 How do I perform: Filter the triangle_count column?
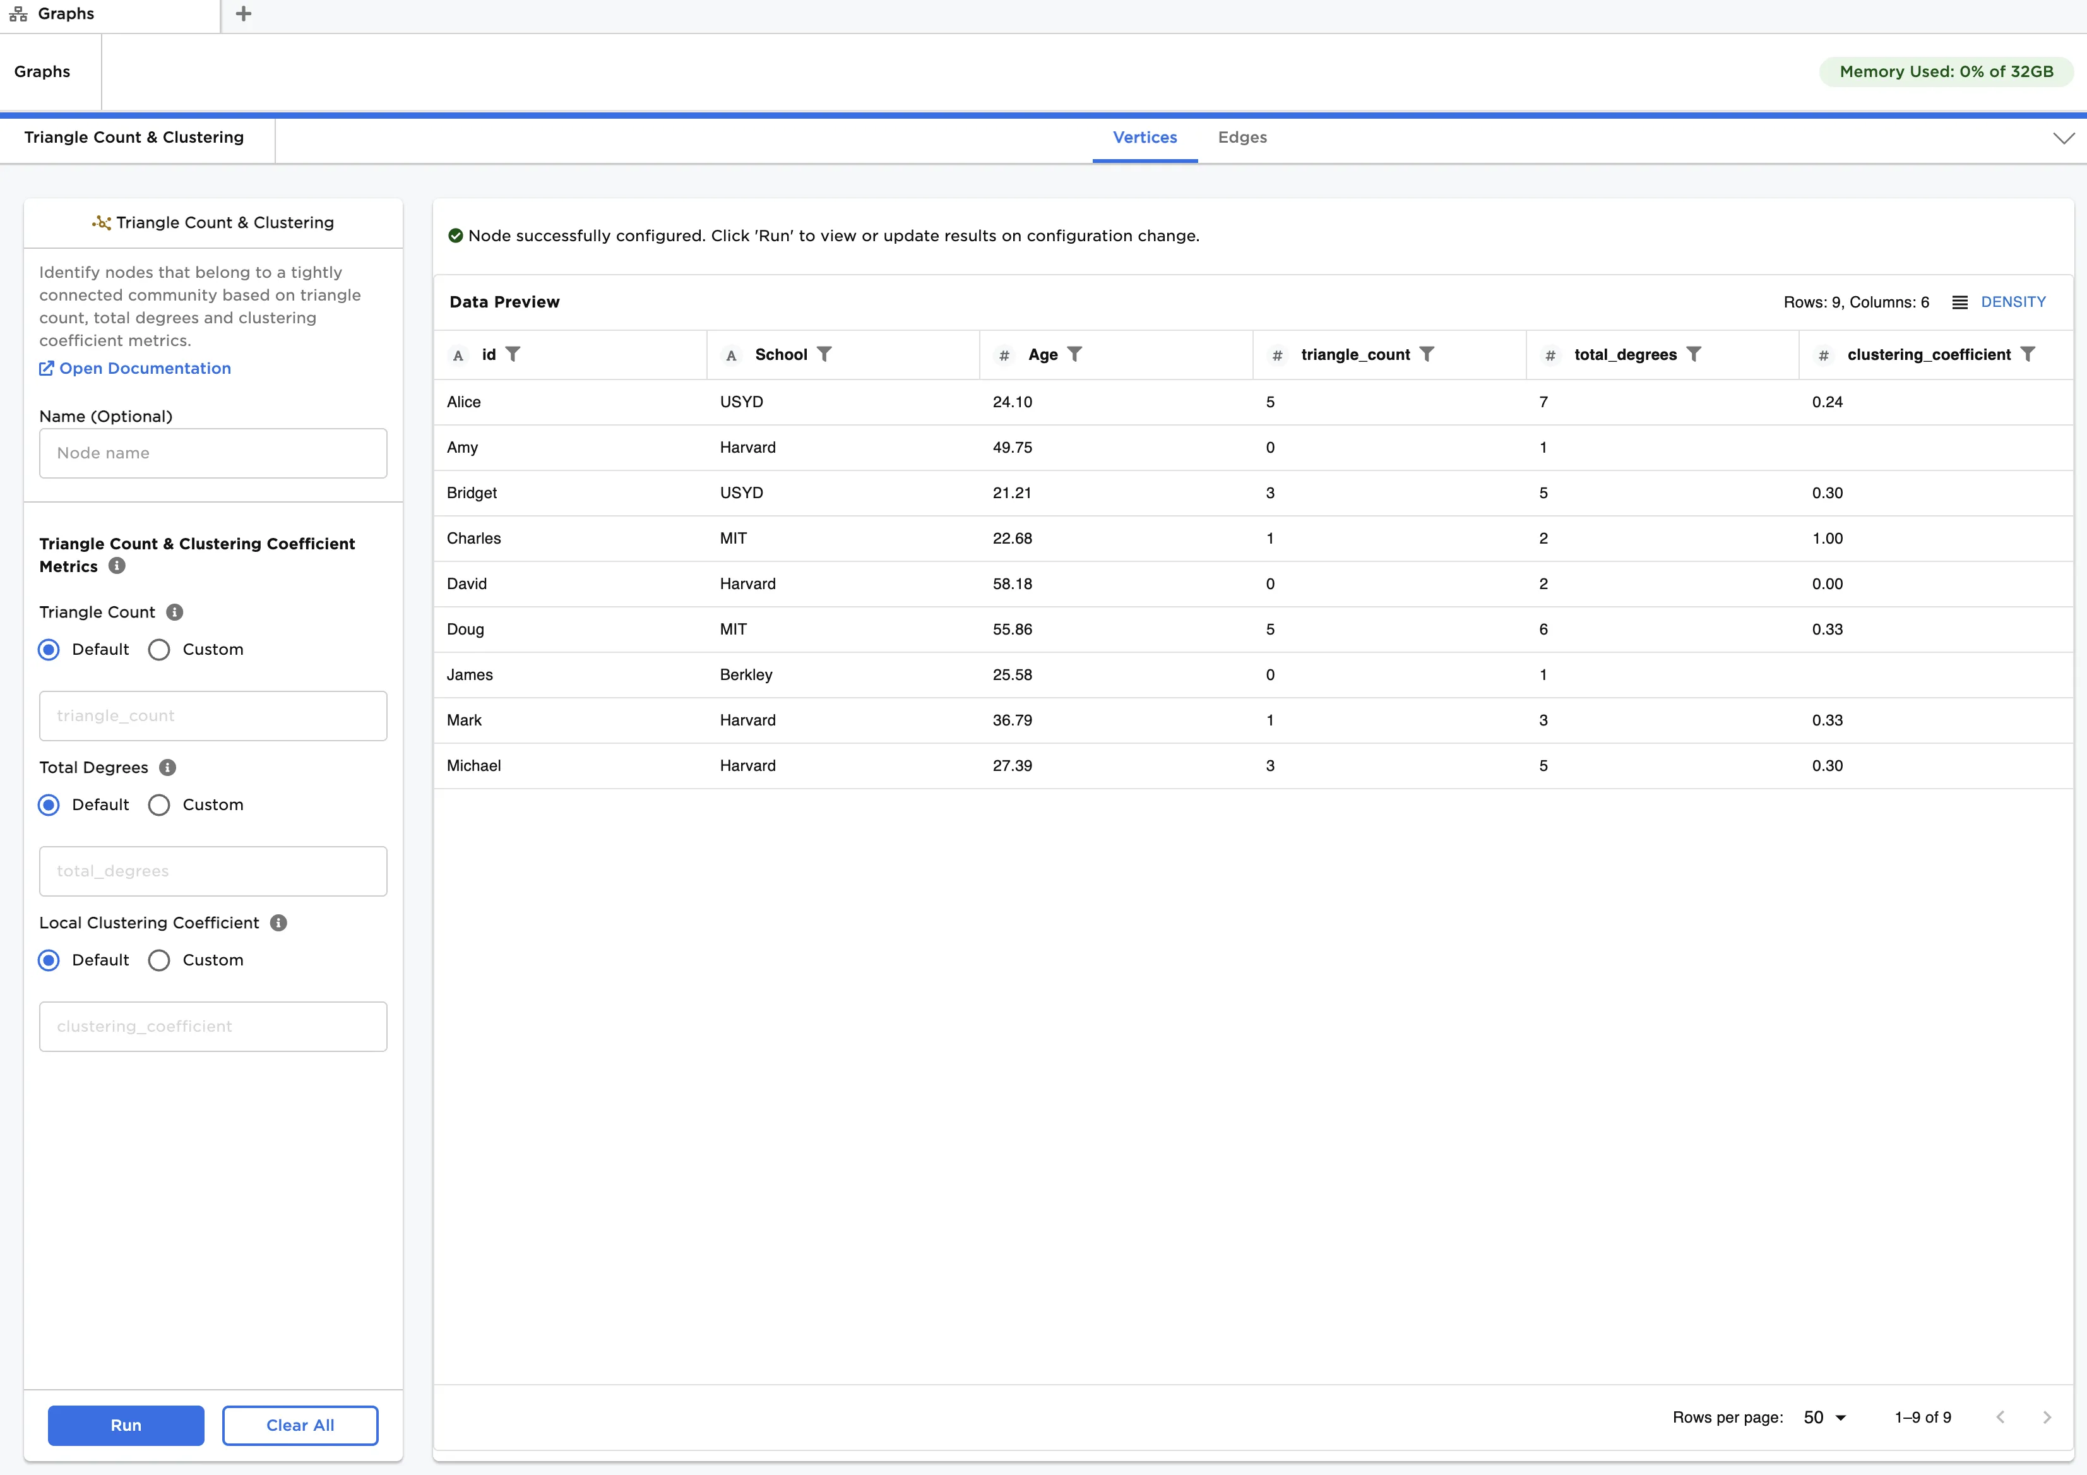(x=1426, y=354)
